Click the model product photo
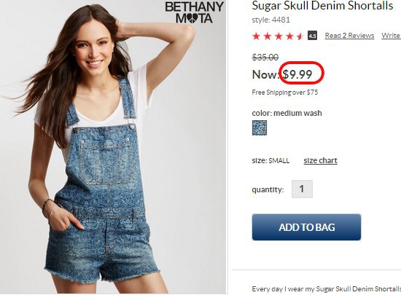Image resolution: width=401 pixels, height=295 pixels. 113,147
